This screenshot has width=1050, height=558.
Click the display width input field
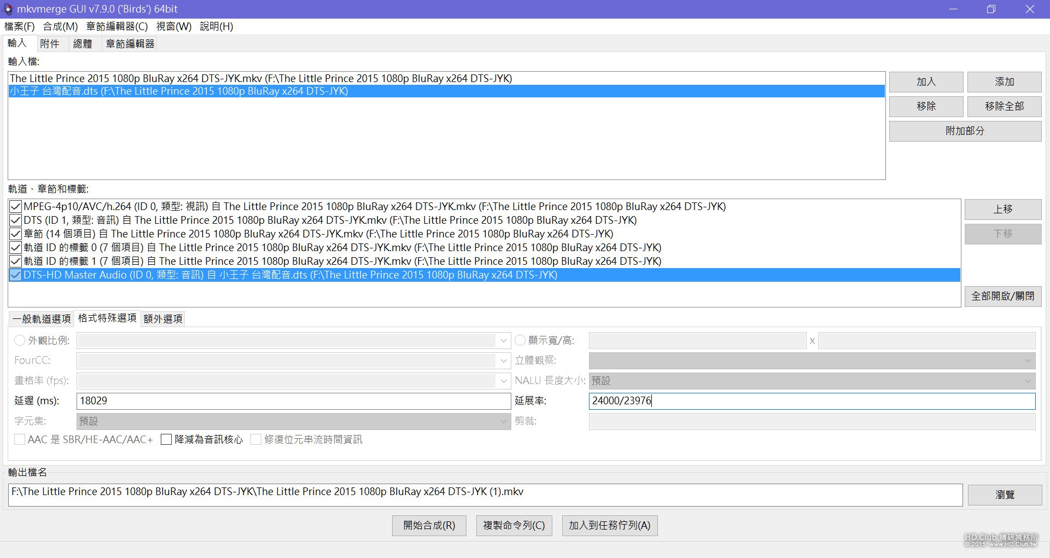697,341
